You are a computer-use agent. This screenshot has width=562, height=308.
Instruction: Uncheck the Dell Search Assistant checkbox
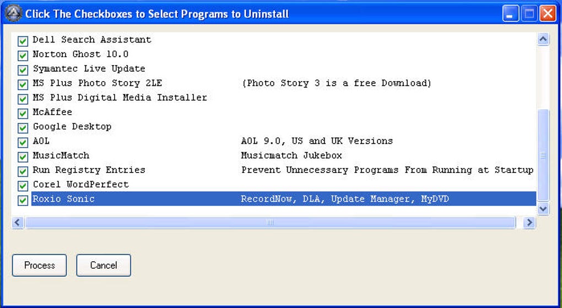[x=23, y=41]
